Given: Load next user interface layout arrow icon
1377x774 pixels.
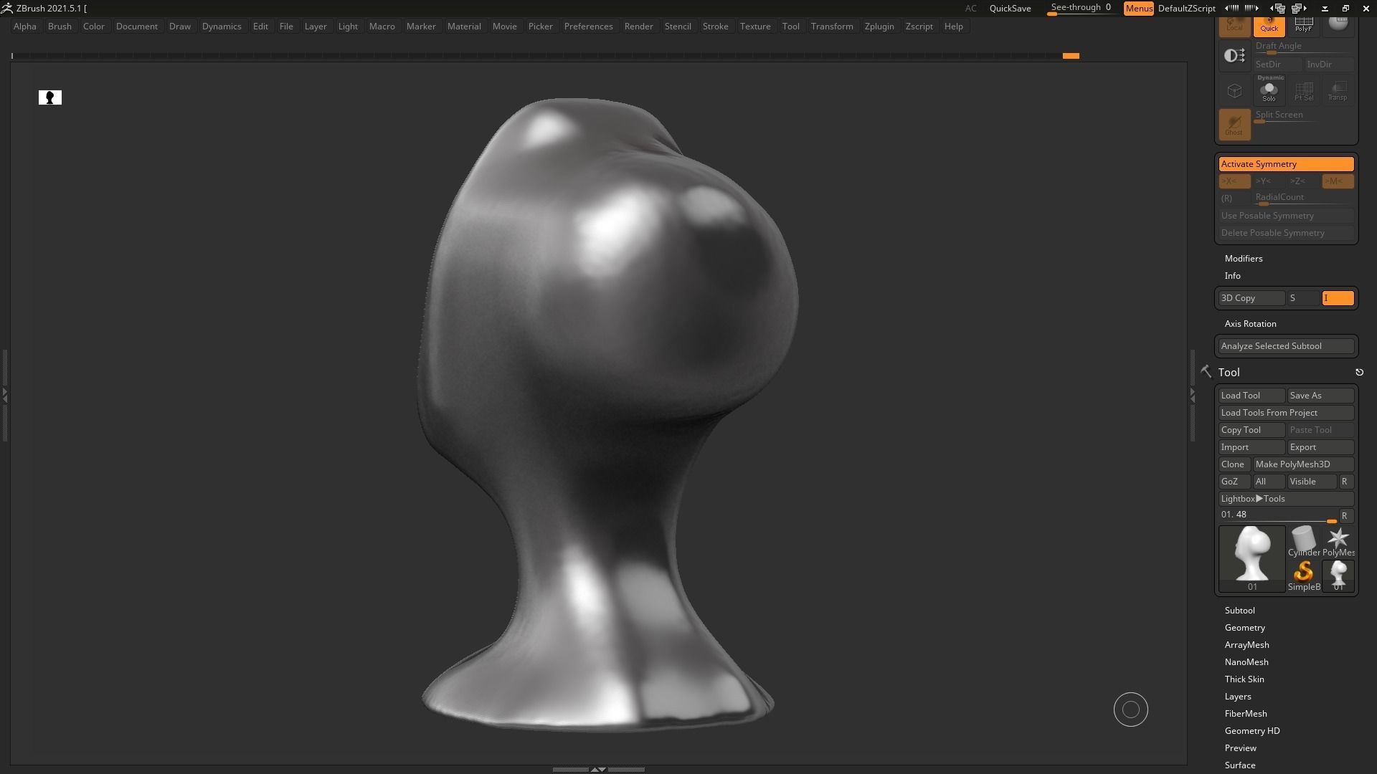Looking at the screenshot, I should (1299, 8).
